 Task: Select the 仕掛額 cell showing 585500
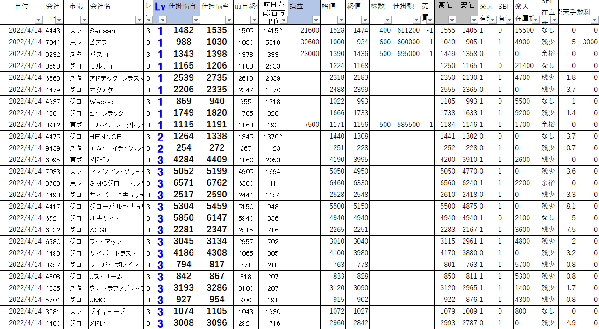point(406,124)
